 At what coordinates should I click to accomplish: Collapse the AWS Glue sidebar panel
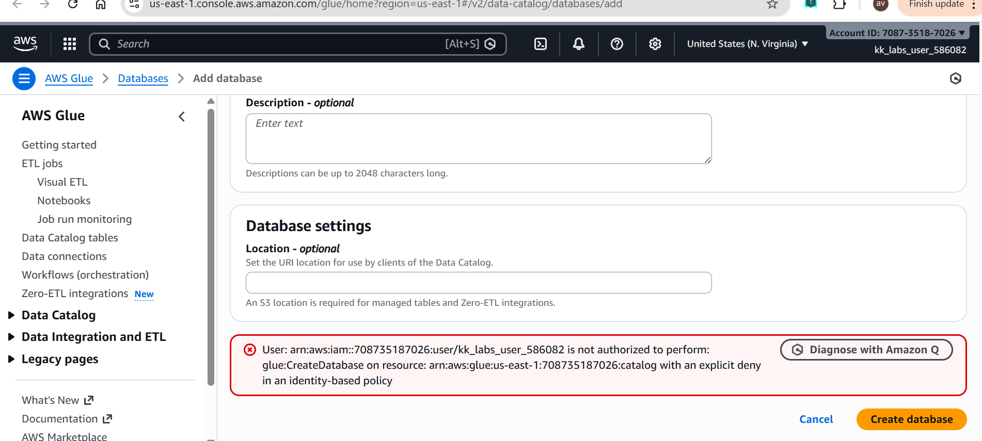pos(182,117)
